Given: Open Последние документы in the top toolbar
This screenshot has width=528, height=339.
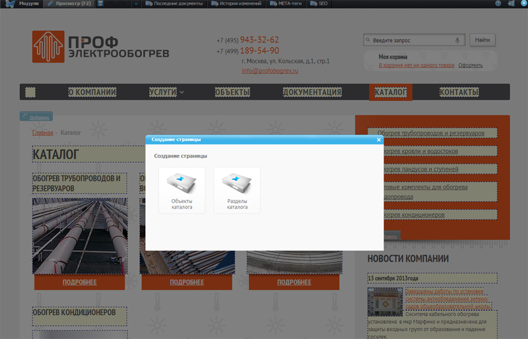Looking at the screenshot, I should (x=174, y=3).
